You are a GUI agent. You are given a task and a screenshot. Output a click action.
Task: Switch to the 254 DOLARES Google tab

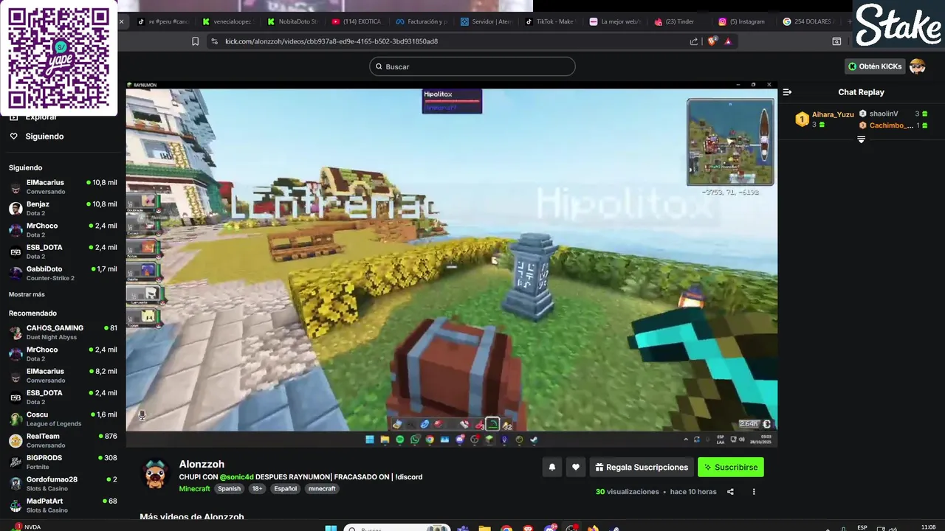point(809,21)
